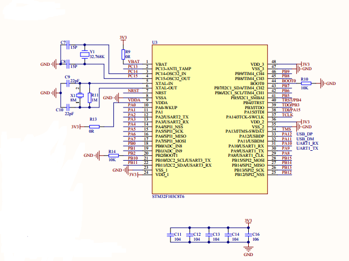Select the PA2/USART2_TX pin name
Viewport: 349px width, 261px height.
click(172, 117)
